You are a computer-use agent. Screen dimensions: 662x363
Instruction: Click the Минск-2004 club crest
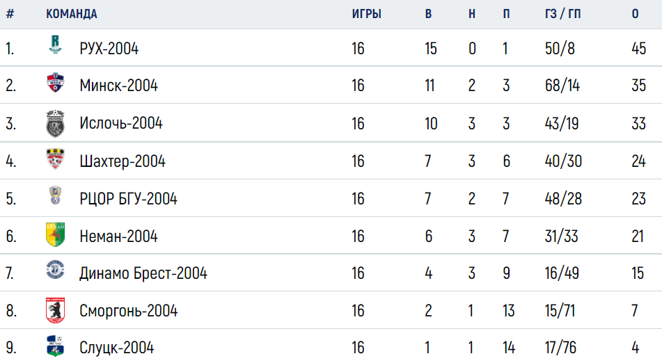[x=55, y=83]
